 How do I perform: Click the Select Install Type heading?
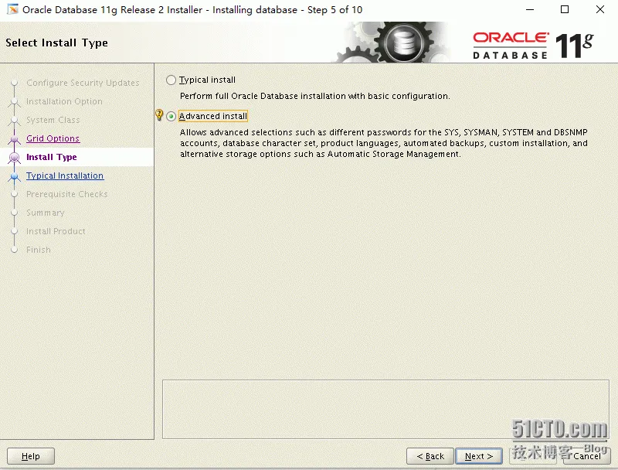coord(56,43)
